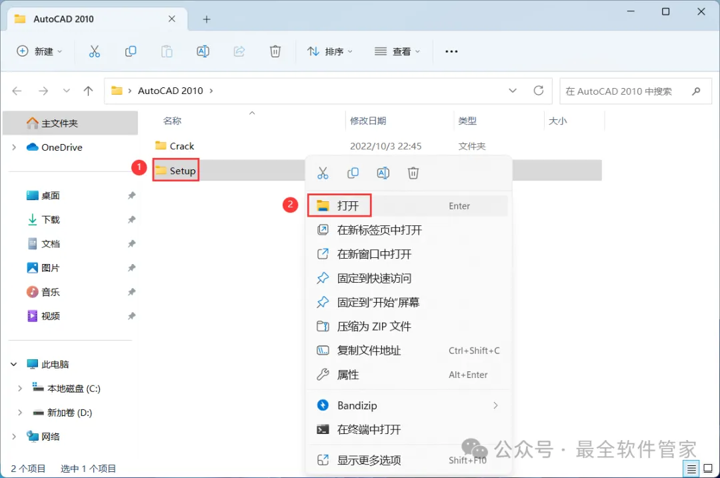Switch to details view layout icon
The image size is (720, 478).
[691, 469]
